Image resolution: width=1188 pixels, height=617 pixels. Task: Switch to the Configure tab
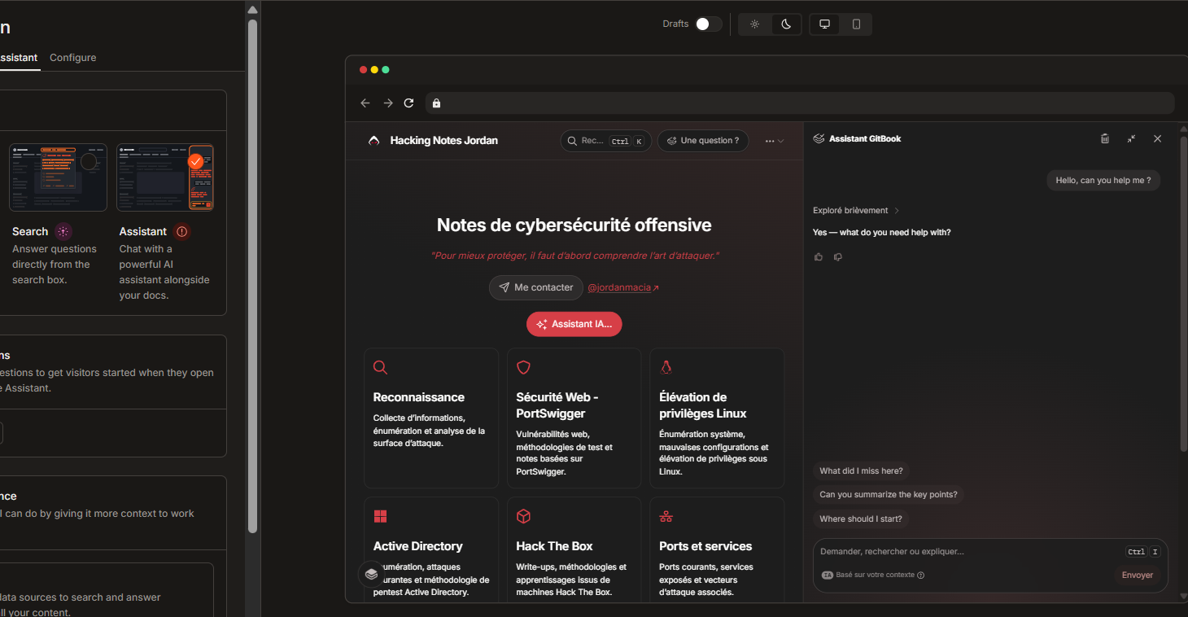click(x=72, y=58)
